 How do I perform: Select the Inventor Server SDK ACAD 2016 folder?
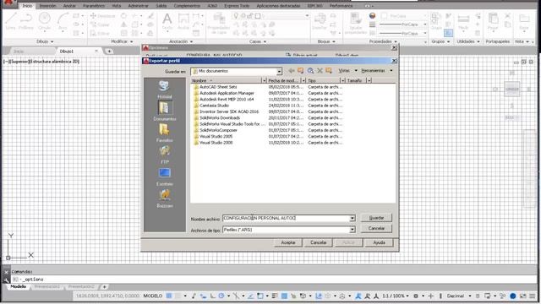click(x=226, y=111)
